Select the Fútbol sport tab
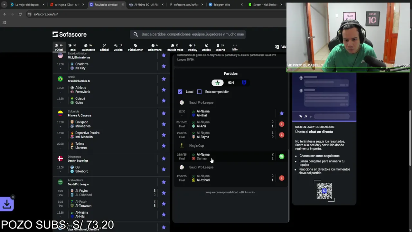Screen dimensions: 412x232 point(59,47)
